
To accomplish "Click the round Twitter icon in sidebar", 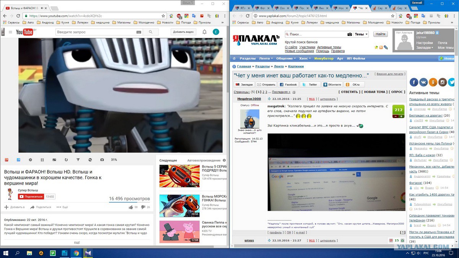I will [x=452, y=82].
